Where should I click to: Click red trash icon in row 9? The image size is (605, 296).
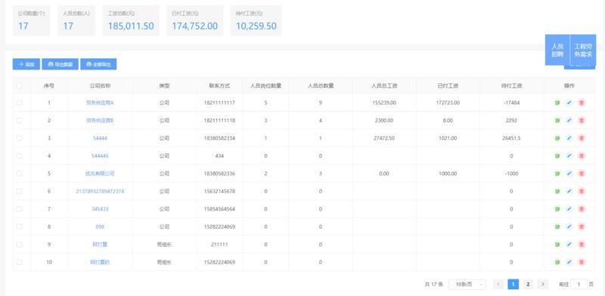click(x=582, y=245)
